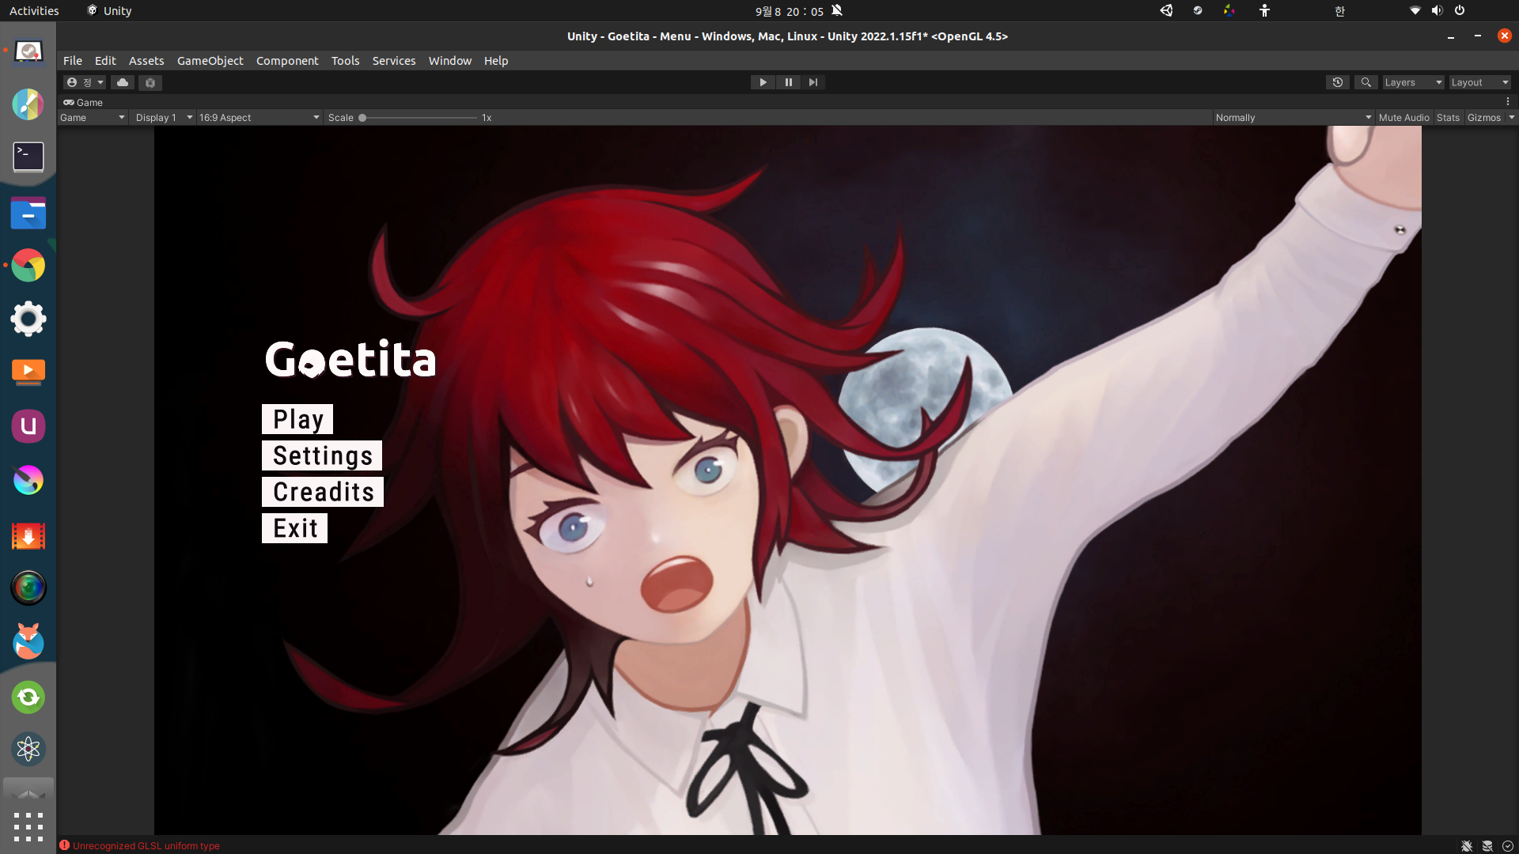The image size is (1519, 854).
Task: Click the magnifier search icon
Action: (1366, 82)
